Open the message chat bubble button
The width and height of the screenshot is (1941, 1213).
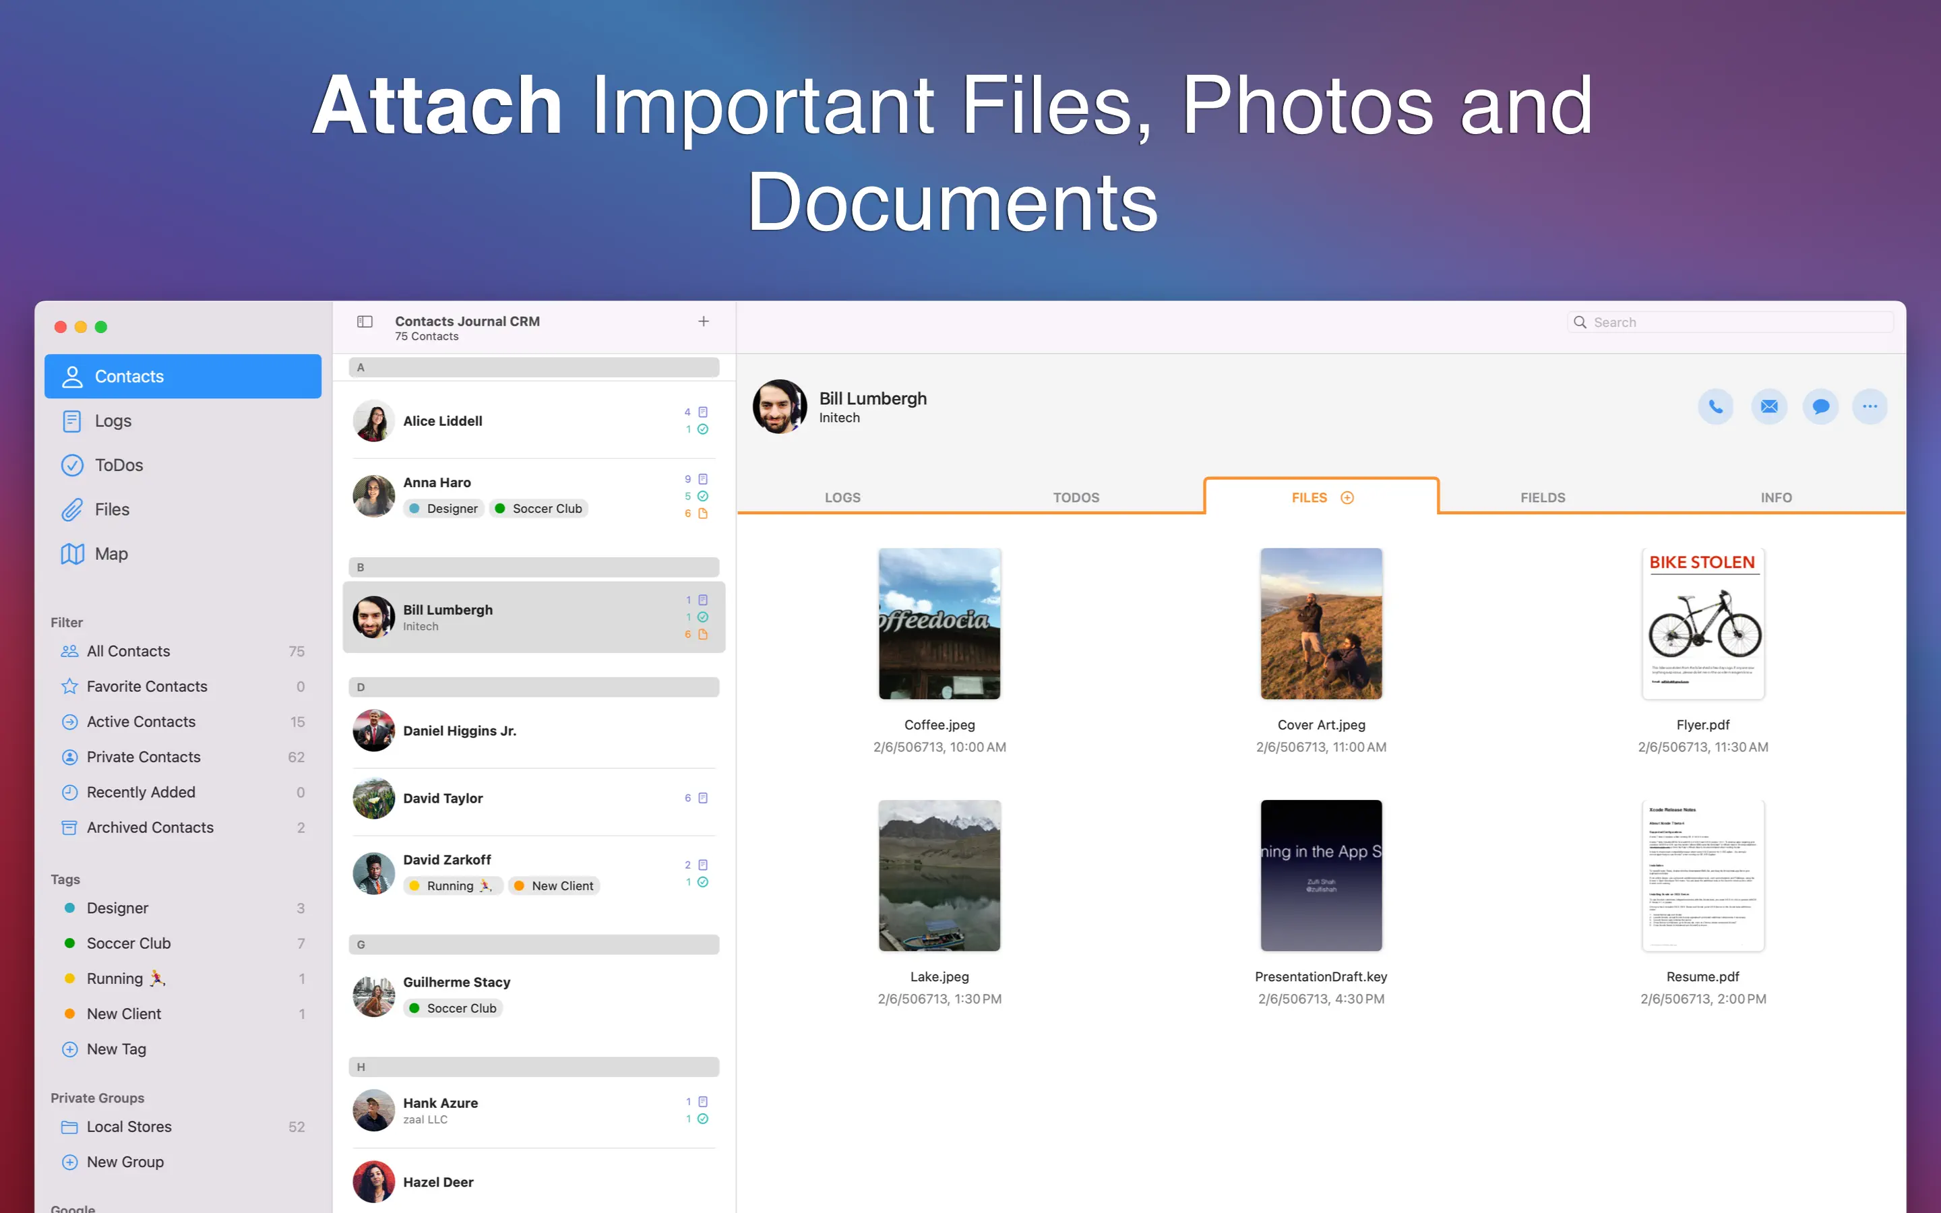click(1820, 407)
